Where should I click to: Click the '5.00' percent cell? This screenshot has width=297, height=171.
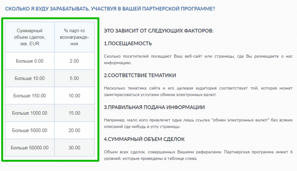[x=75, y=78]
